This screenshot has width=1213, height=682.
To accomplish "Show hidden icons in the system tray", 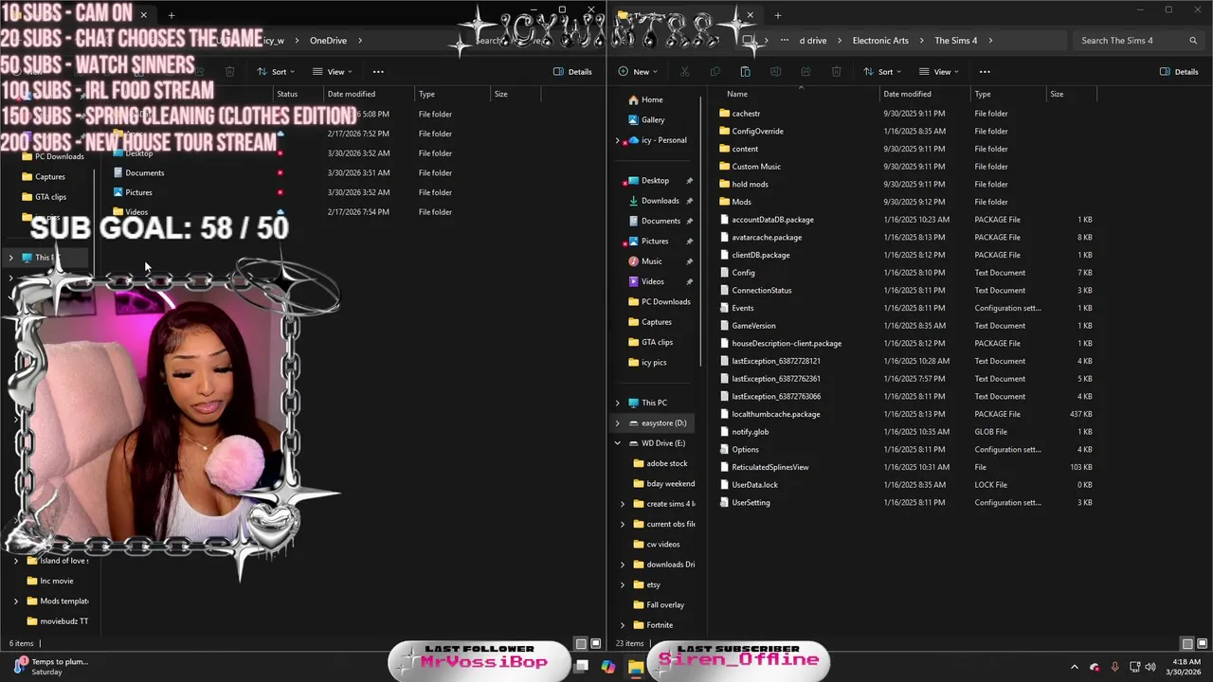I will point(1074,667).
